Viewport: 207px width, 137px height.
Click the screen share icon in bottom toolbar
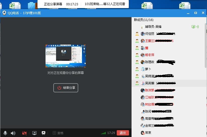(x=34, y=133)
